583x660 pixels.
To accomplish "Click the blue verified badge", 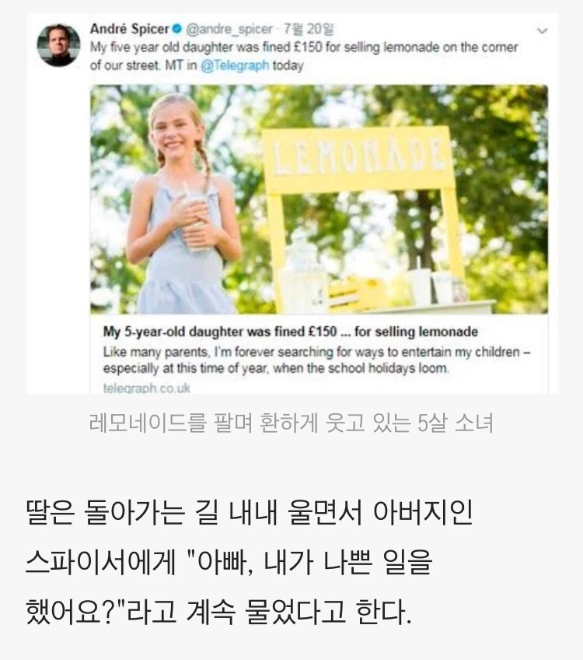I will point(177,29).
